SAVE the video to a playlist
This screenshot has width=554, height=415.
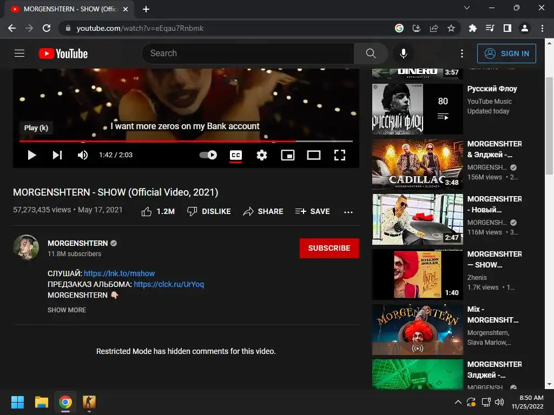click(312, 211)
